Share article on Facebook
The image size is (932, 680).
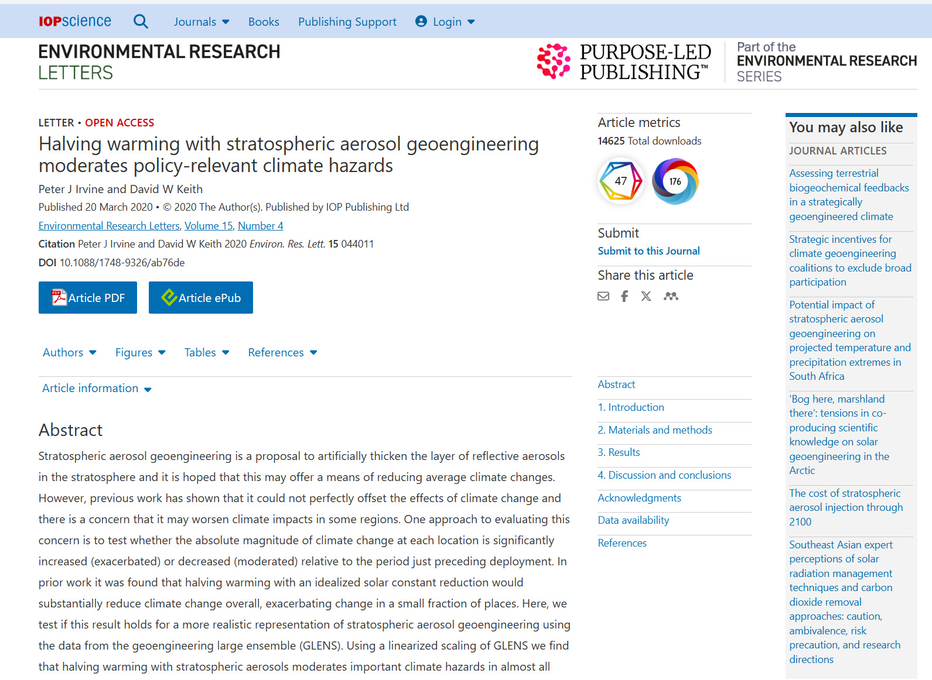click(x=624, y=296)
